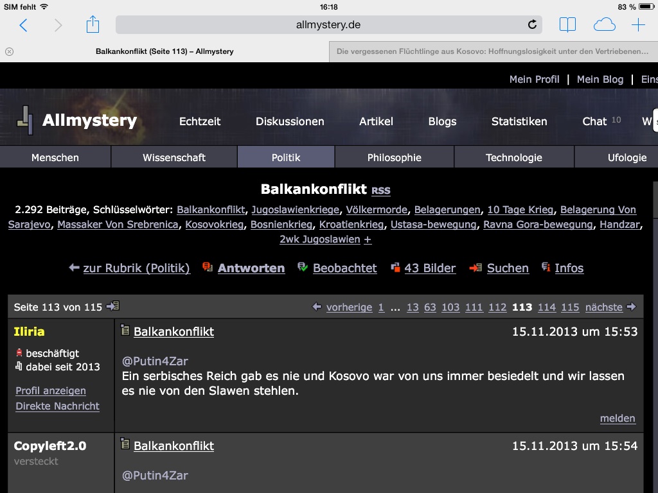Click the Kroatienkrieg keyword link
Image resolution: width=658 pixels, height=493 pixels.
351,224
